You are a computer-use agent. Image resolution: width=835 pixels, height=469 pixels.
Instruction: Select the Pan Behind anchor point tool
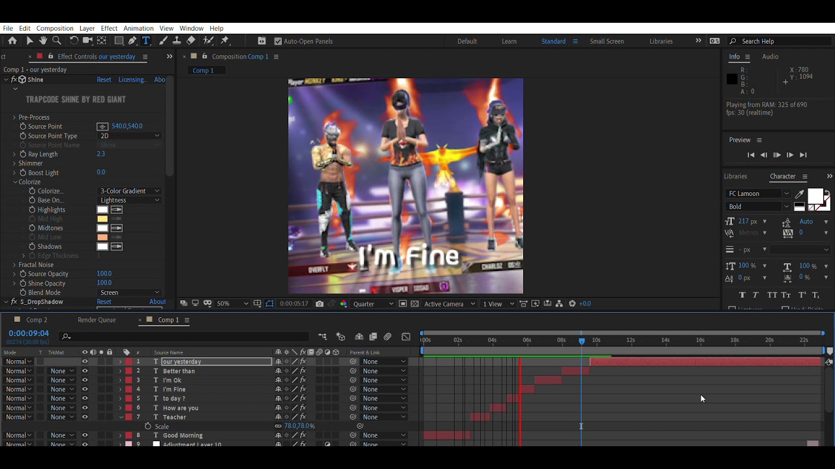(102, 41)
